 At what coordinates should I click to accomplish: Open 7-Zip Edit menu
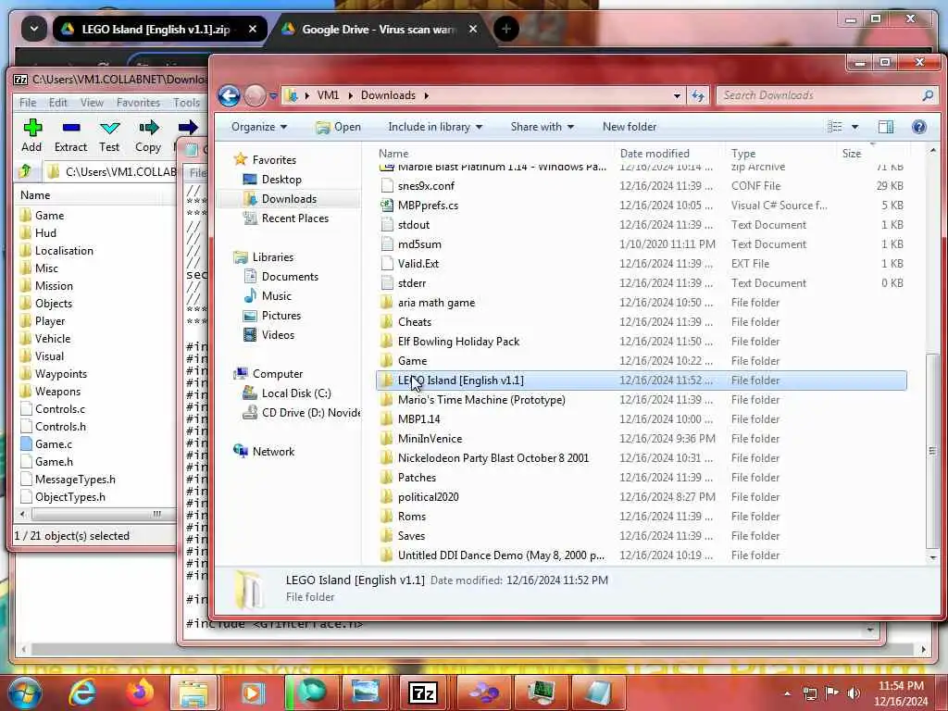click(x=58, y=102)
